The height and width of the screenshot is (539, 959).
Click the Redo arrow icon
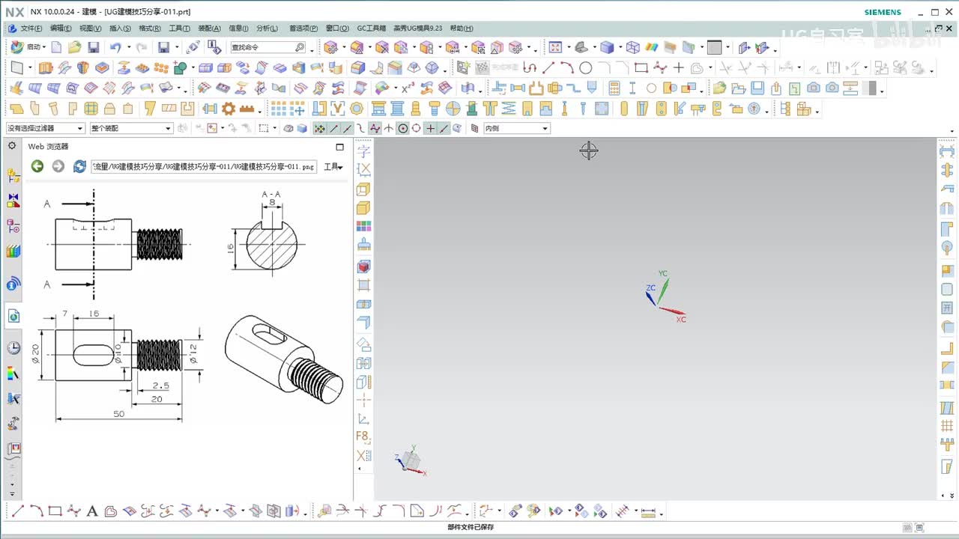(x=141, y=47)
